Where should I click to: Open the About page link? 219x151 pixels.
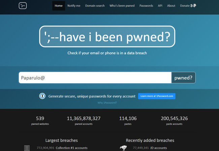171,6
